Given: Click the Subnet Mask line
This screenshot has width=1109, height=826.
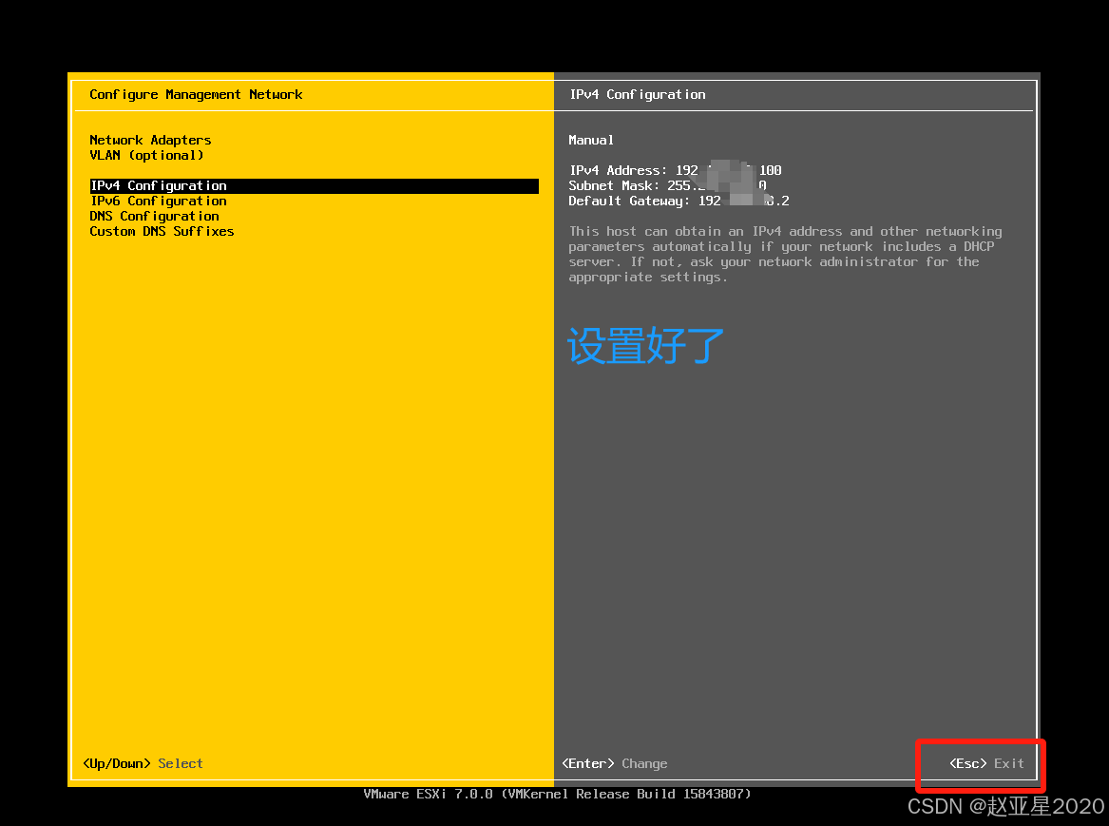Looking at the screenshot, I should [x=668, y=186].
